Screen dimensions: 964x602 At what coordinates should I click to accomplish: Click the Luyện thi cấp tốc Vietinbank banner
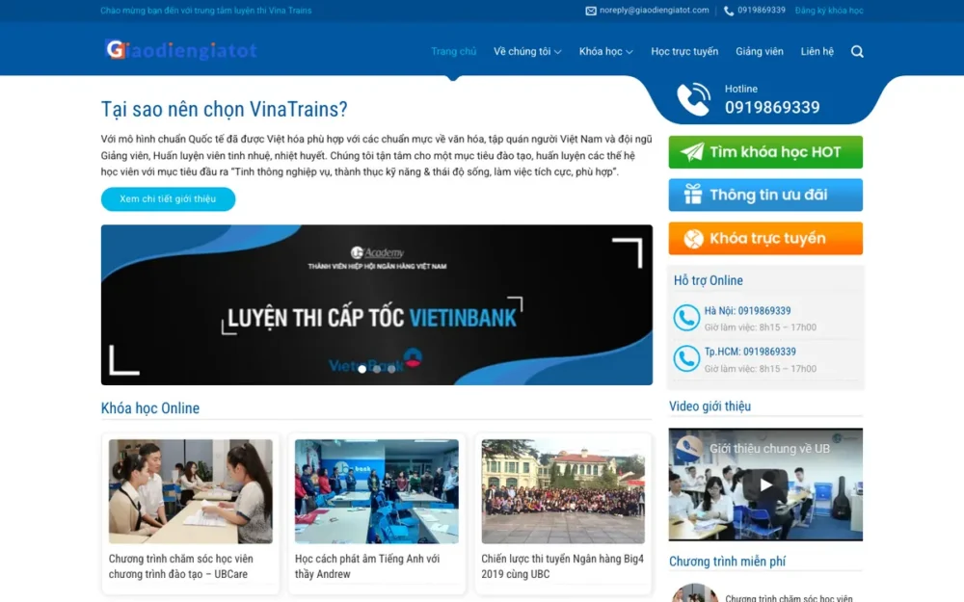pos(377,304)
